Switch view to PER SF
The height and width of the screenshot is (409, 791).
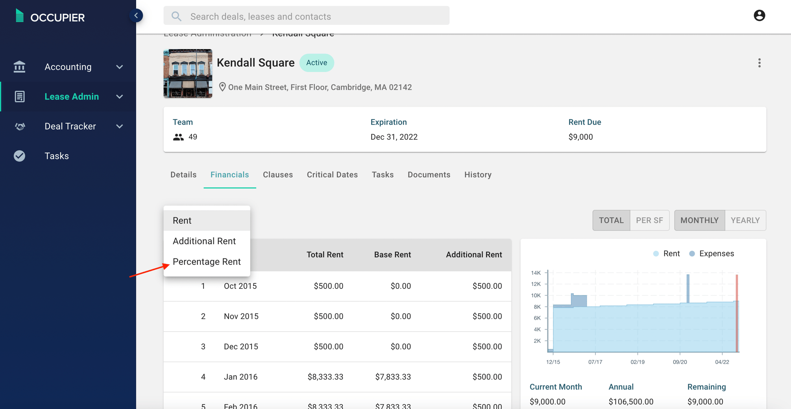pyautogui.click(x=649, y=220)
